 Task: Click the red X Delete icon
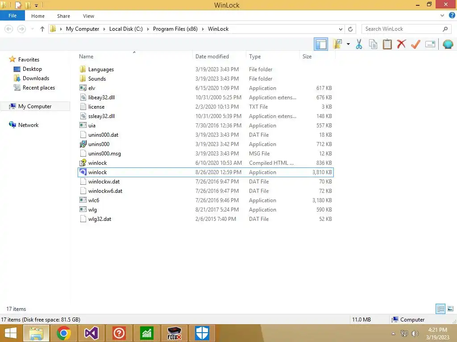[401, 44]
